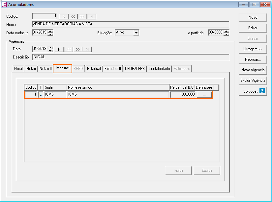Increase the Vigências Data value
Screen dimensions: 272x202
(x=50, y=48)
